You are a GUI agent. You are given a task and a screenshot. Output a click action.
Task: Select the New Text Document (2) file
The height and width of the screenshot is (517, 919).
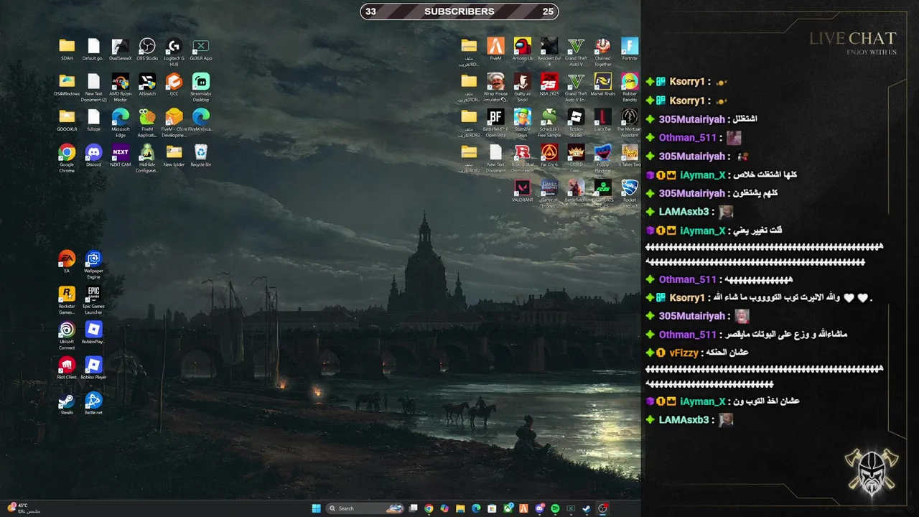(x=93, y=88)
